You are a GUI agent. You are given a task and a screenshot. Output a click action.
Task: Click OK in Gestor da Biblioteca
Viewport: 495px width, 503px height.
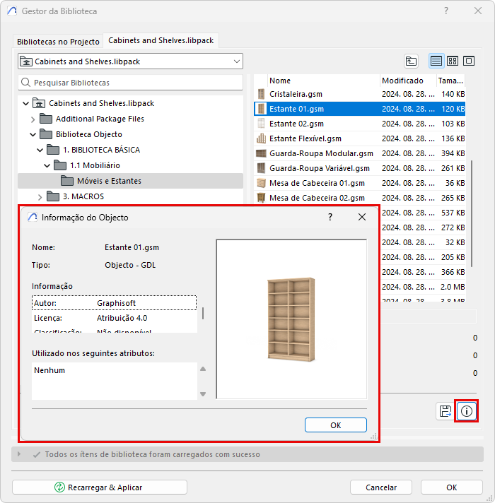(451, 487)
